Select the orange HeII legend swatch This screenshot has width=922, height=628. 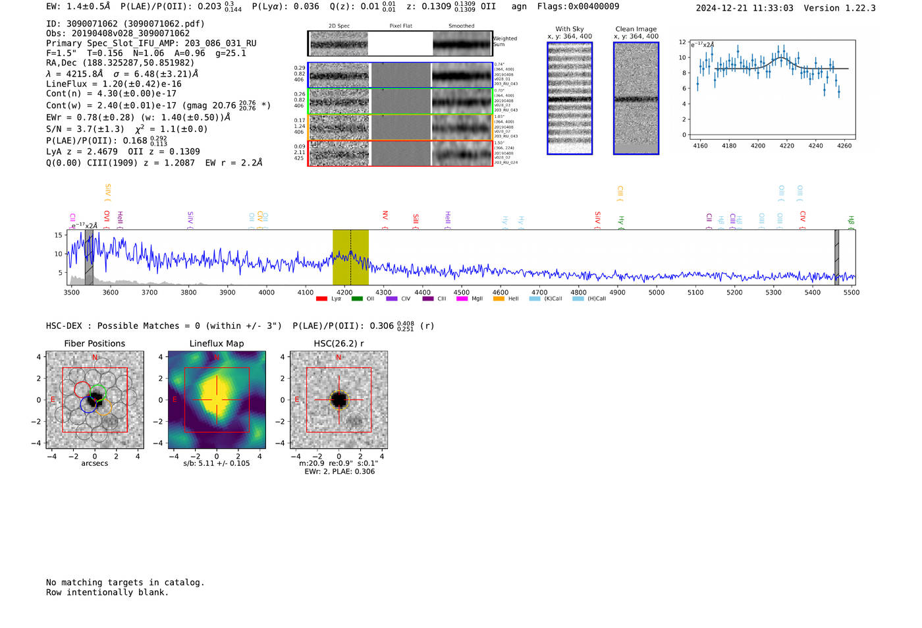(x=499, y=299)
